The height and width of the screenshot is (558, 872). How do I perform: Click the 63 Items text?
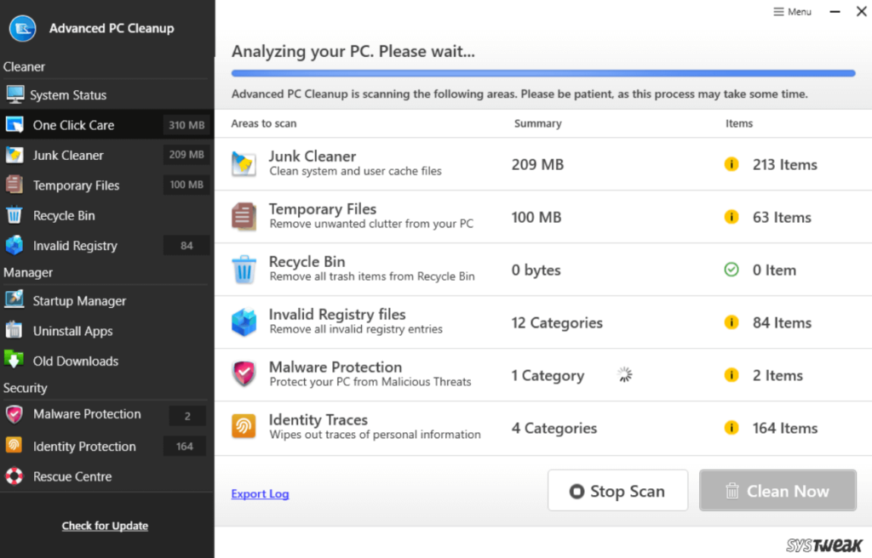(x=782, y=217)
